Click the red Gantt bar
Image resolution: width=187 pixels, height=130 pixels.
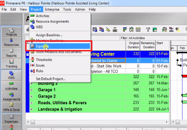coord(184,76)
